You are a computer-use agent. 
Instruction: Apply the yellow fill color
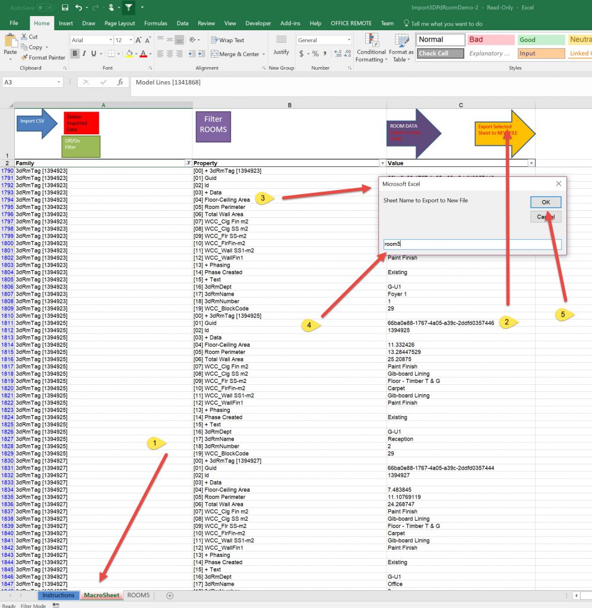(129, 54)
